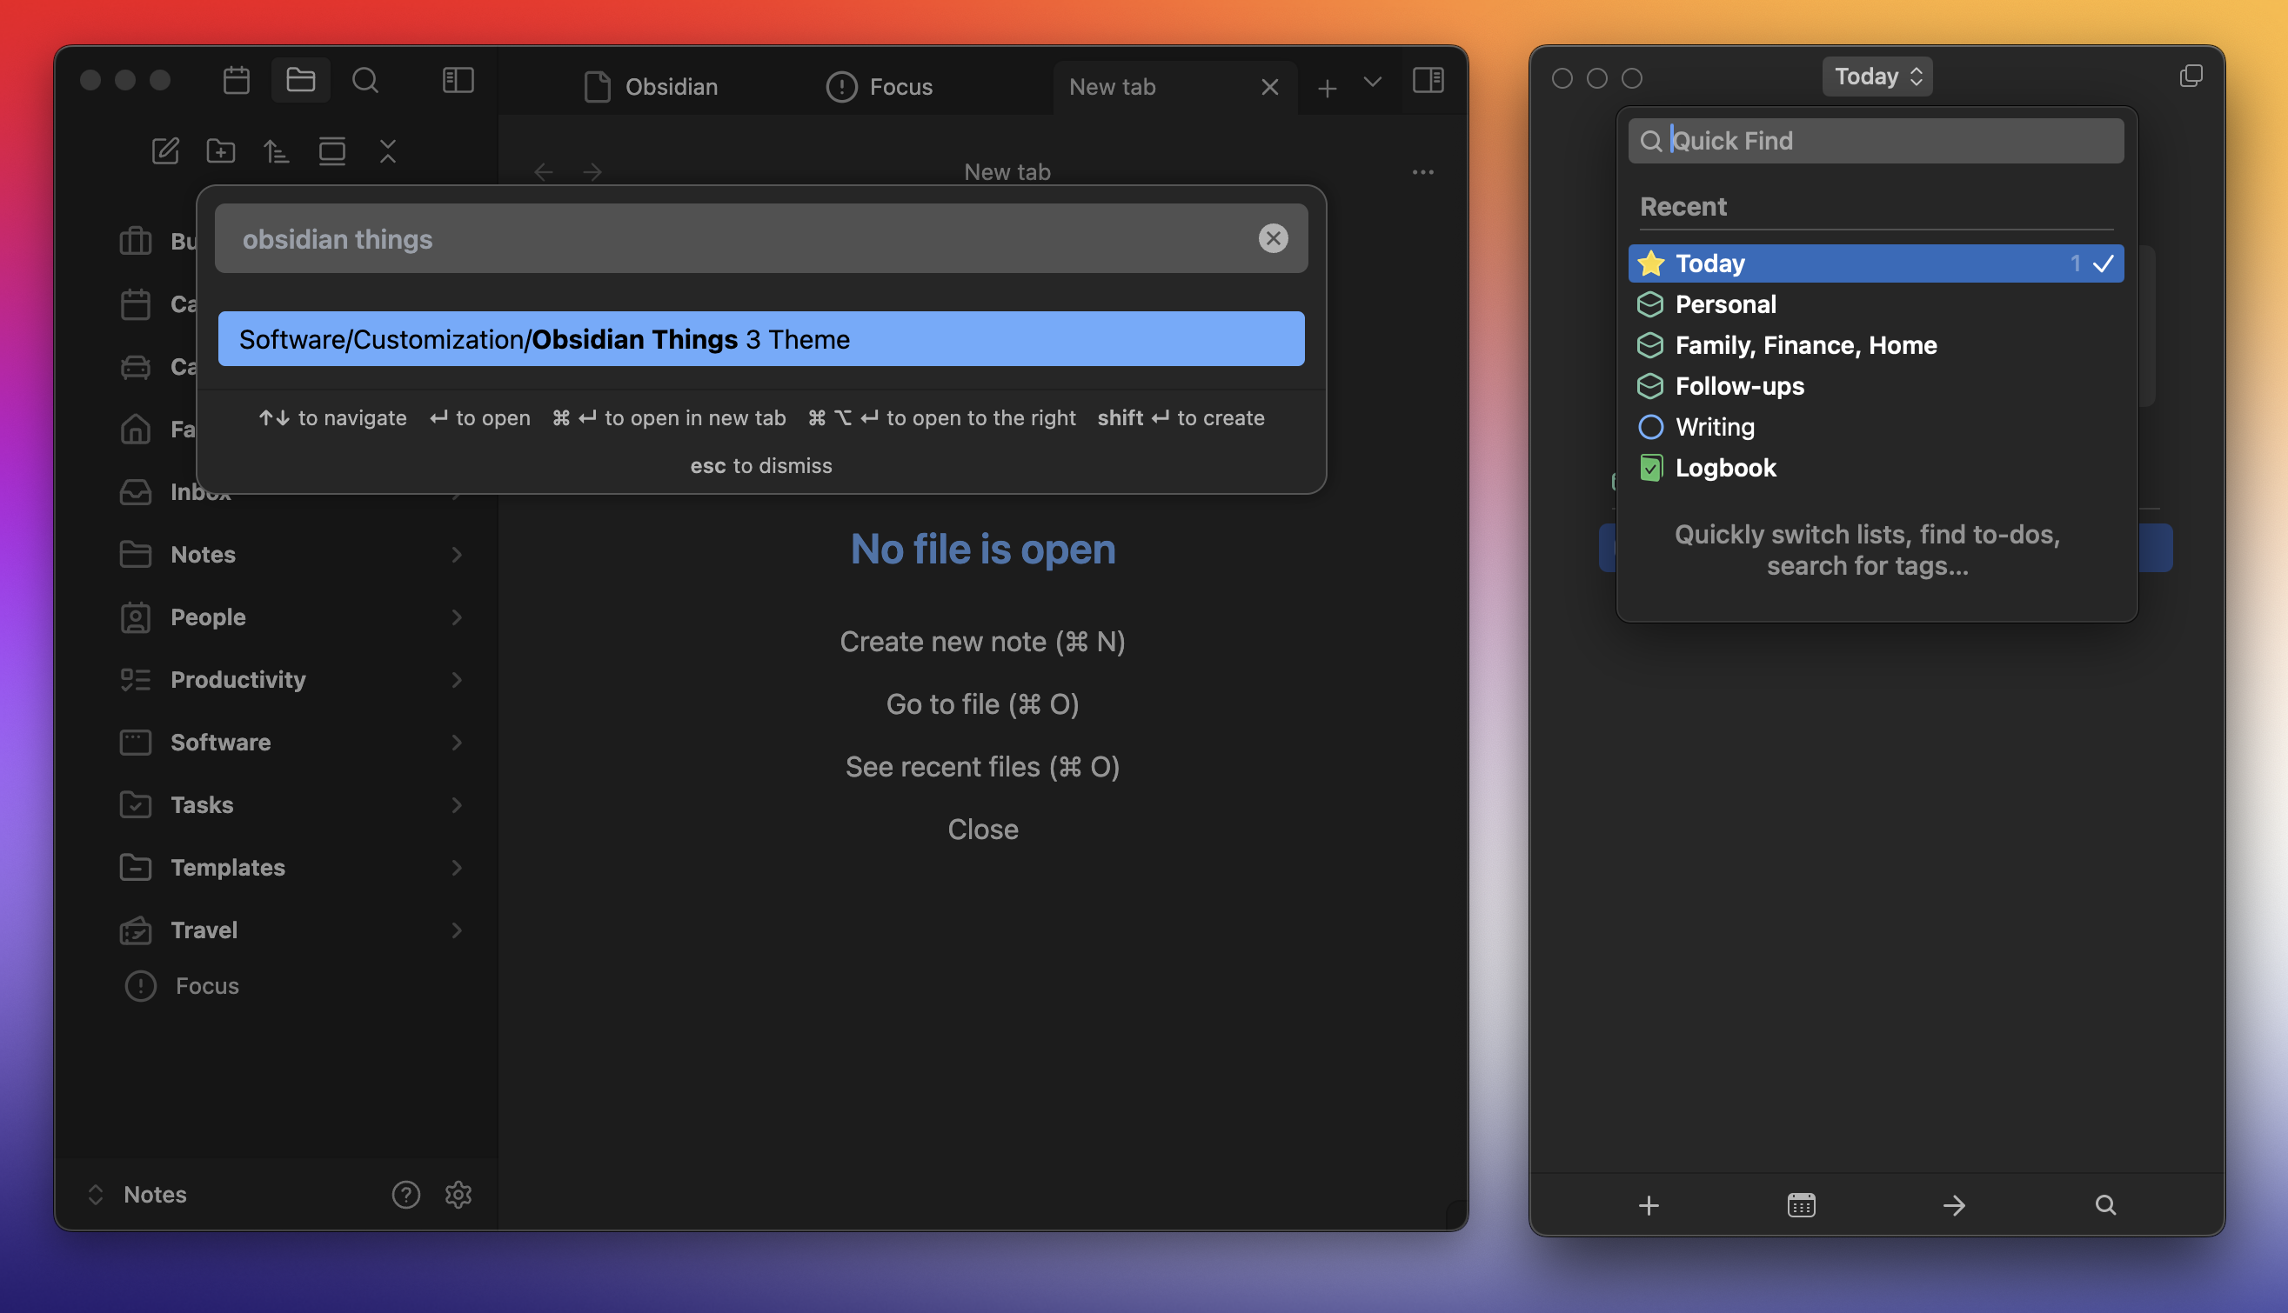The height and width of the screenshot is (1313, 2288).
Task: Click the calendar When icon in Things
Action: click(x=1801, y=1205)
